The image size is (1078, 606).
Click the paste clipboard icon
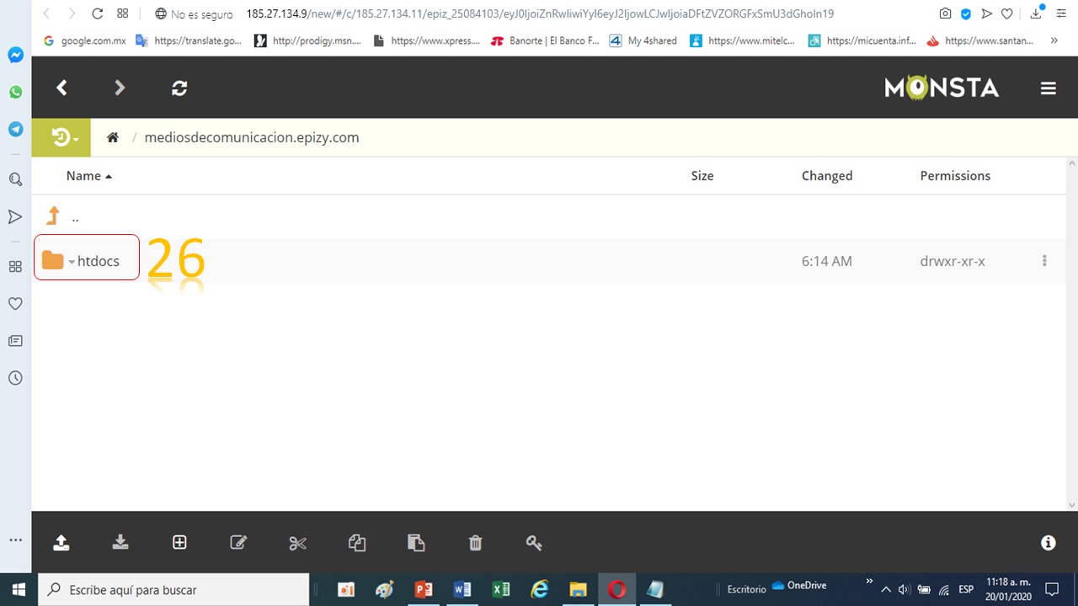click(x=416, y=543)
